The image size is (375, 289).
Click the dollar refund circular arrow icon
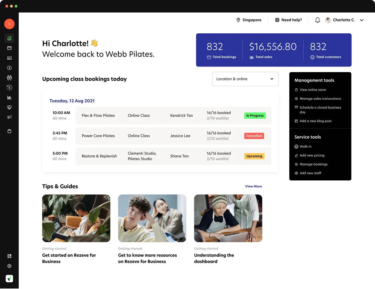[9, 88]
